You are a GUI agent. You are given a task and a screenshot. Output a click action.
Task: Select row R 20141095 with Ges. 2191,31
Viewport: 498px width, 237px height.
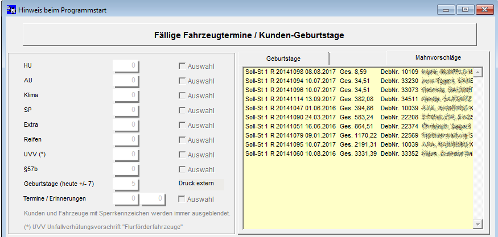pos(359,145)
